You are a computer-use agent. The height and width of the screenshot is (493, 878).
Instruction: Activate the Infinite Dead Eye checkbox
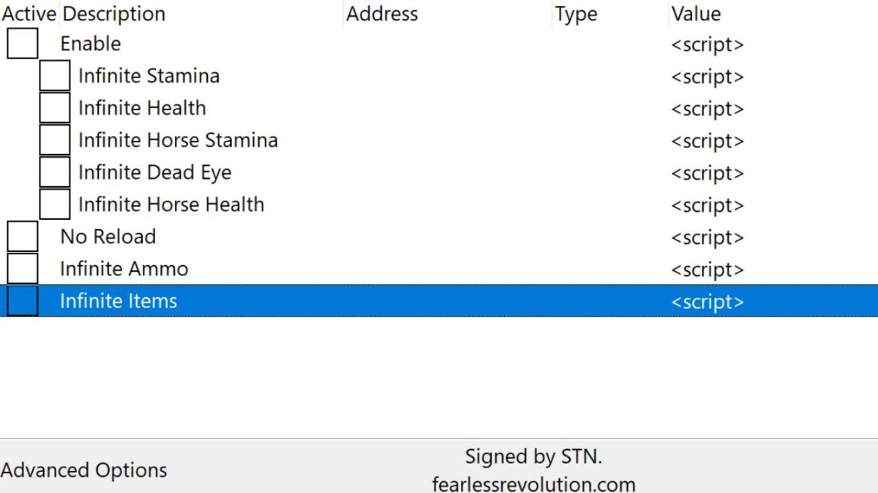coord(55,172)
